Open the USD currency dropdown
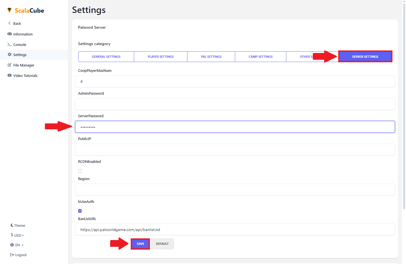Screen dimensions: 406x264 pyautogui.click(x=17, y=235)
